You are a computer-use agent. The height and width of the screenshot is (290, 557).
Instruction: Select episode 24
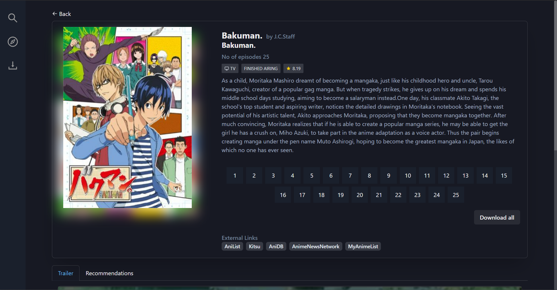437,195
